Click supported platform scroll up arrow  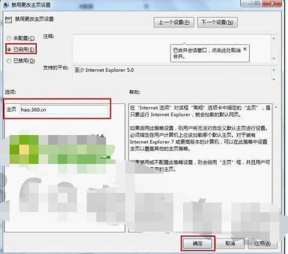tap(274, 70)
